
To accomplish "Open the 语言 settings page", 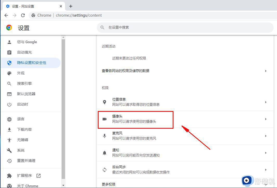I will click(x=21, y=119).
